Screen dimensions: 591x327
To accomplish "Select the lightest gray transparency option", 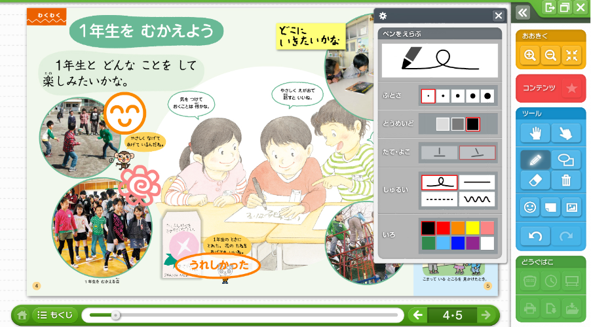I will (443, 124).
